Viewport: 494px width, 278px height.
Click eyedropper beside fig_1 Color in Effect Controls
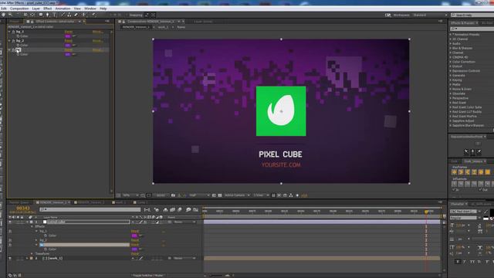click(x=74, y=36)
